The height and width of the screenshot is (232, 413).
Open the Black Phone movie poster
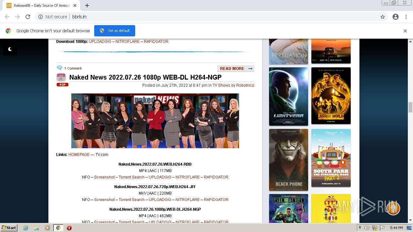coord(288,160)
